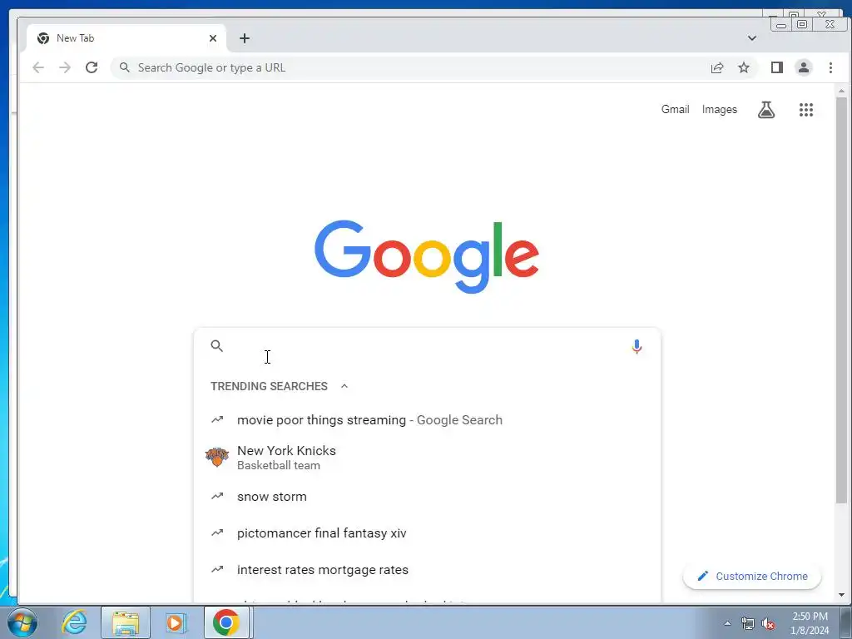852x639 pixels.
Task: Click the page vertical scrollbar thumb
Action: (x=841, y=300)
